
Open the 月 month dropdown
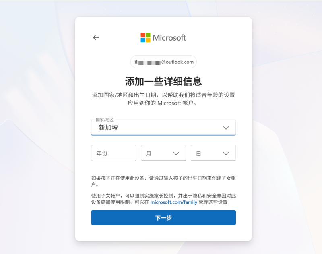click(x=163, y=153)
